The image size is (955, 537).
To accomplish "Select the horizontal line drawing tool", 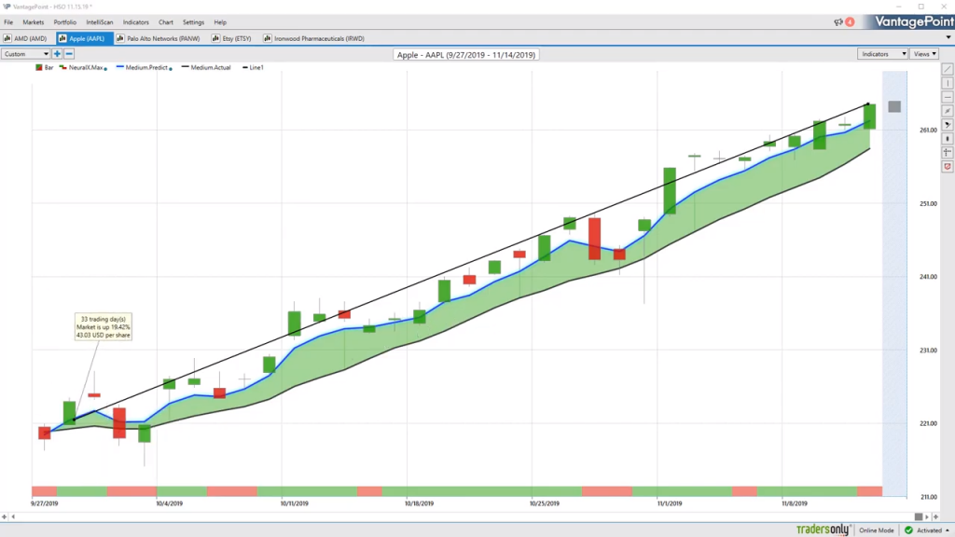I will (x=948, y=97).
